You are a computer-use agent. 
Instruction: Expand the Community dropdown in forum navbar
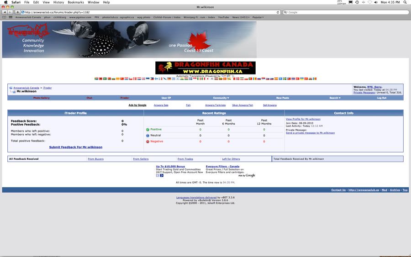tap(221, 98)
